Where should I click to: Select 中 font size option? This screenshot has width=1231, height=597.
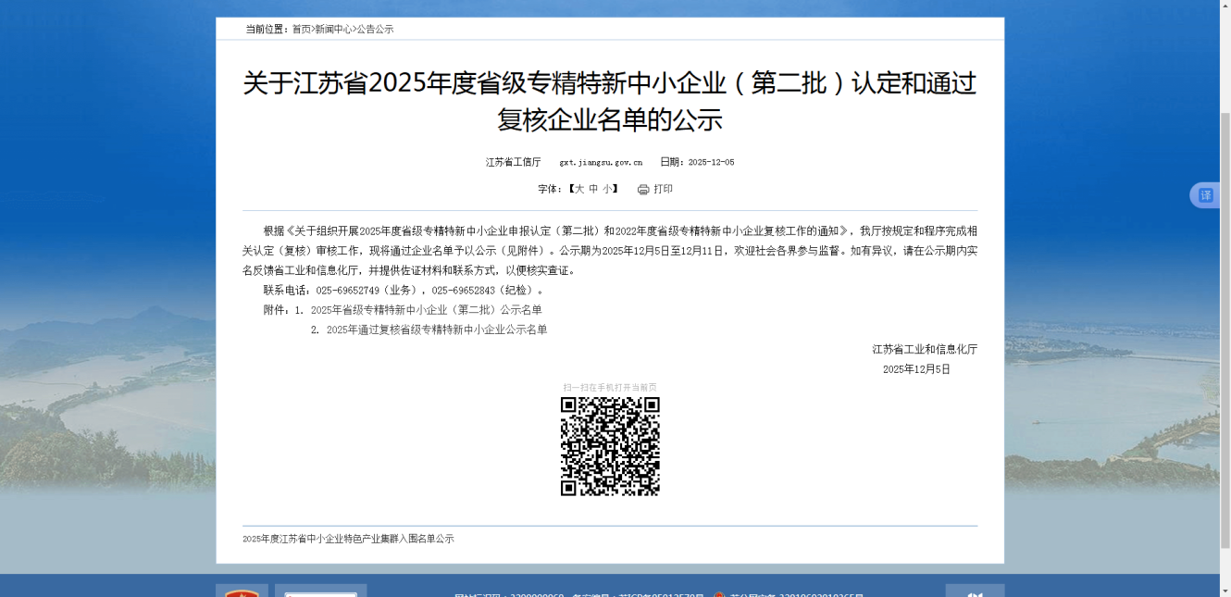tap(592, 189)
